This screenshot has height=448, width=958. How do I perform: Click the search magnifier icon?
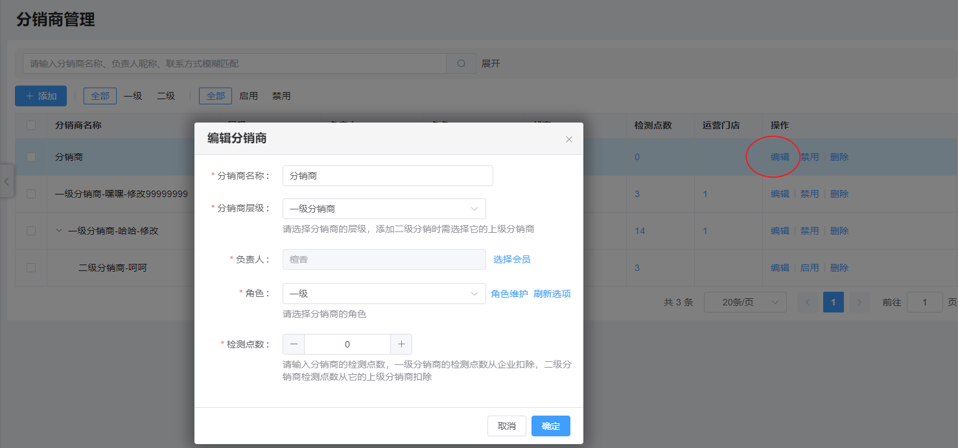[461, 64]
